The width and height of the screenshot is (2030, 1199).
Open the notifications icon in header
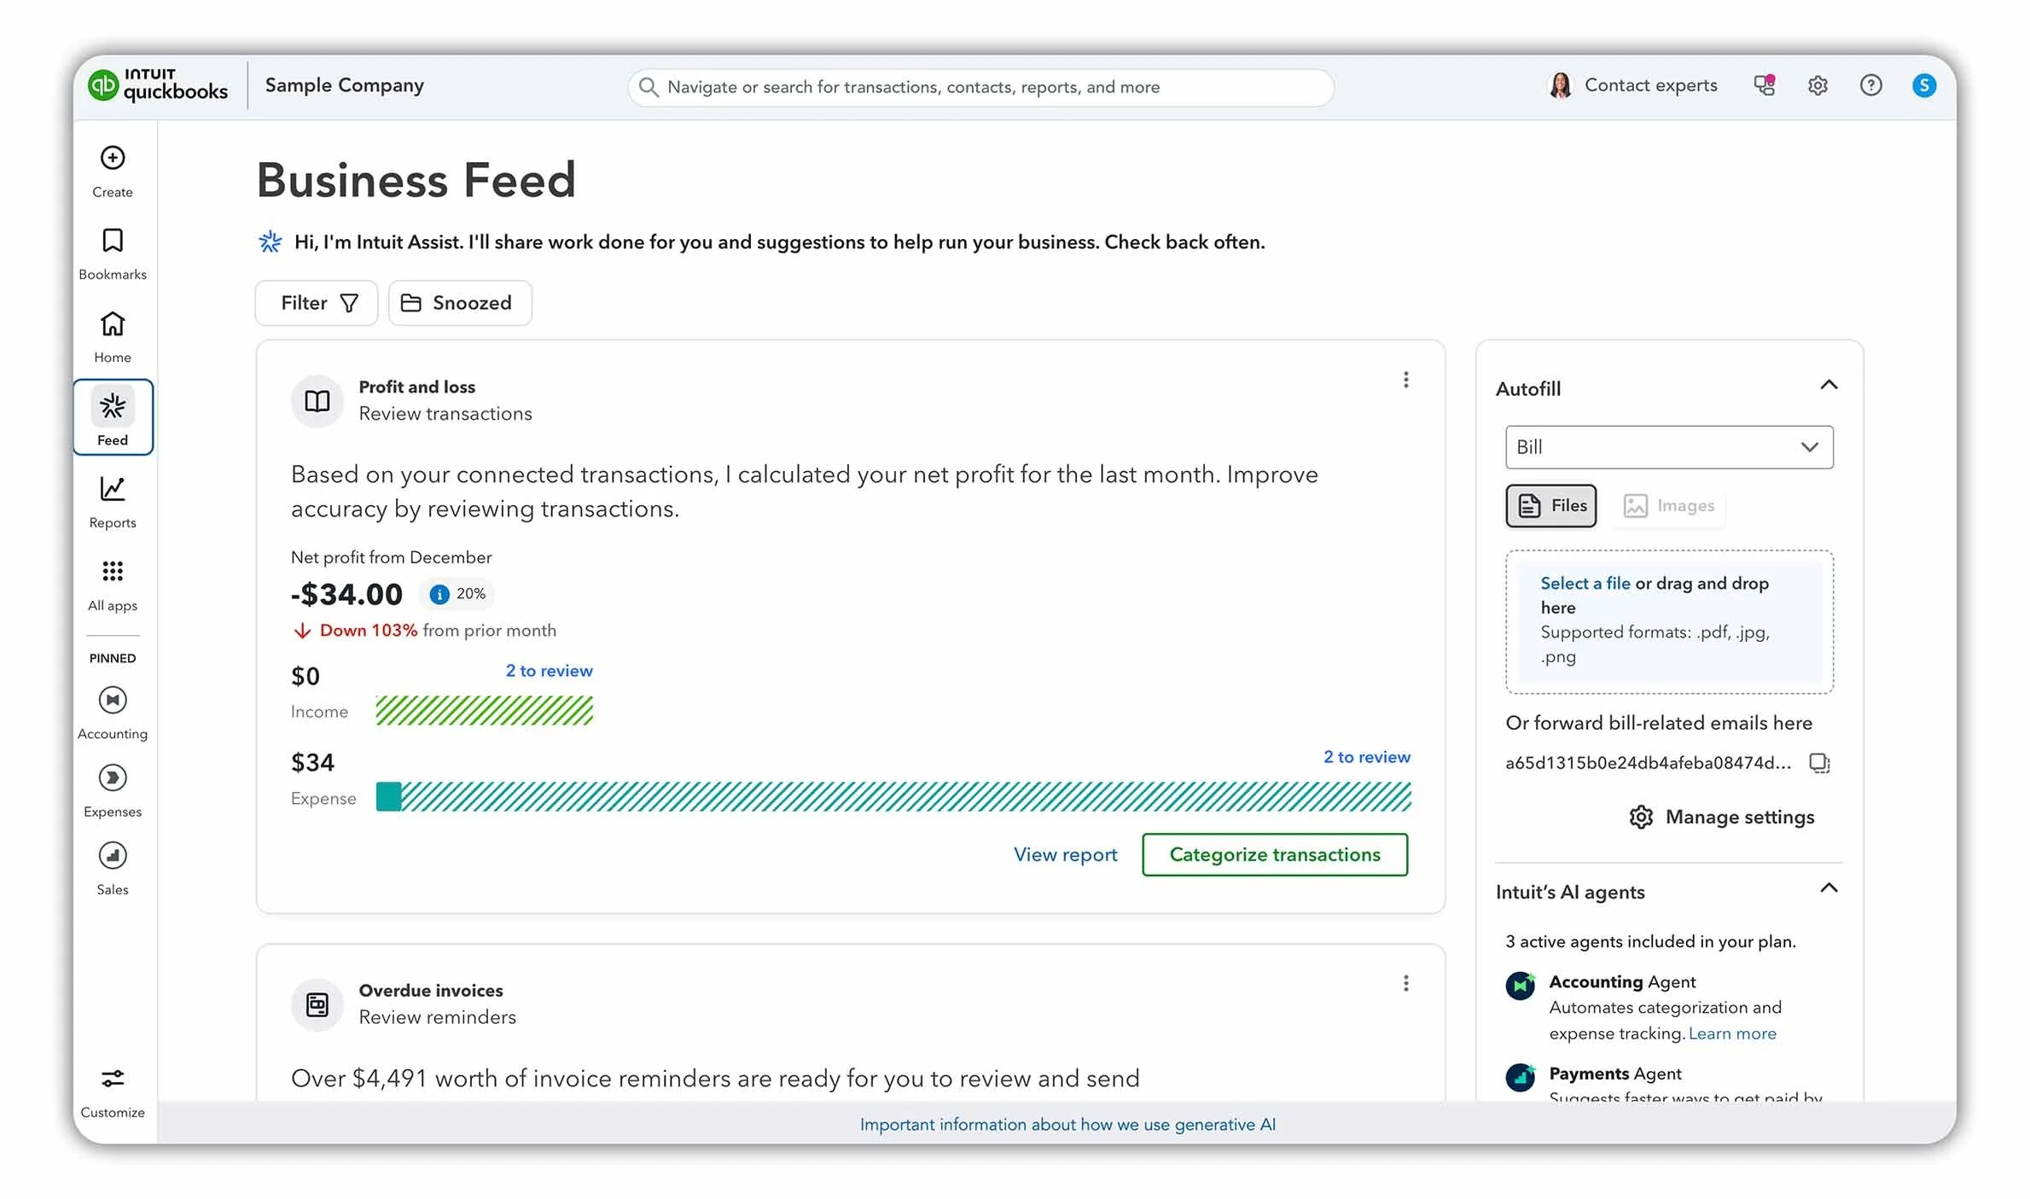[x=1765, y=85]
